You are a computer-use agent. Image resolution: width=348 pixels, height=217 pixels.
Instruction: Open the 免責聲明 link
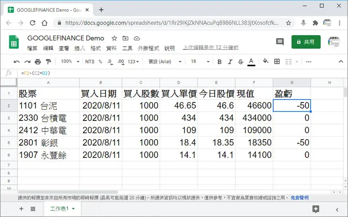click(x=300, y=198)
